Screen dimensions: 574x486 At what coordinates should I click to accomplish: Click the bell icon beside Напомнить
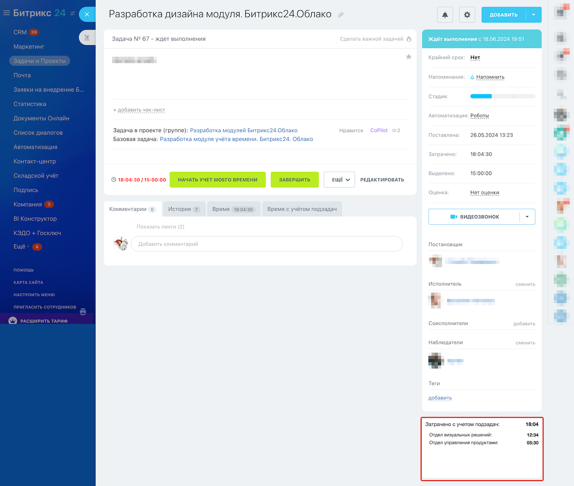[472, 77]
